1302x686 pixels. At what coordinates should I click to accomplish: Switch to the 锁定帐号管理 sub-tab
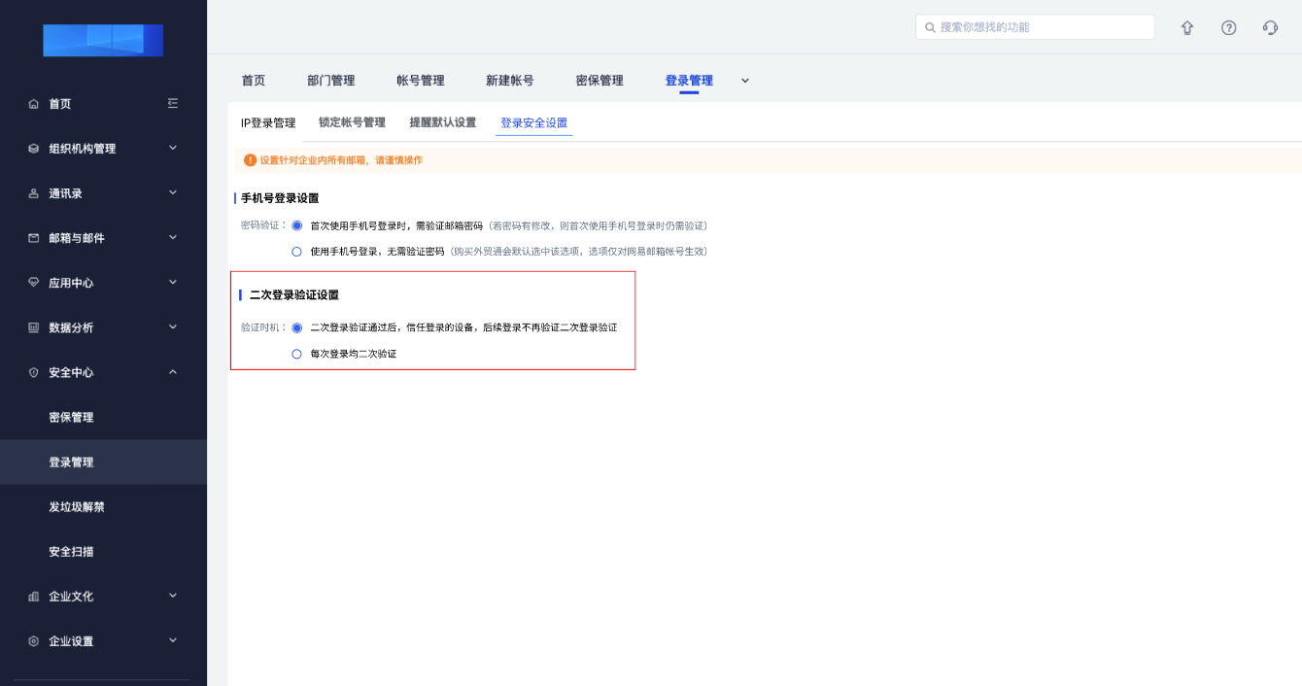click(352, 122)
